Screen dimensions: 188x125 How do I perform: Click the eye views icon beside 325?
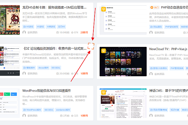(72, 116)
